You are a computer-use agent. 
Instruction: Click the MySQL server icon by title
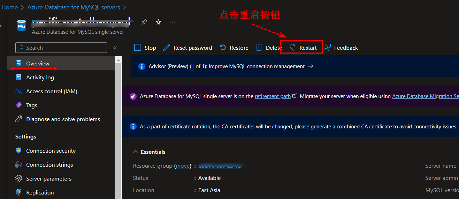pyautogui.click(x=22, y=26)
